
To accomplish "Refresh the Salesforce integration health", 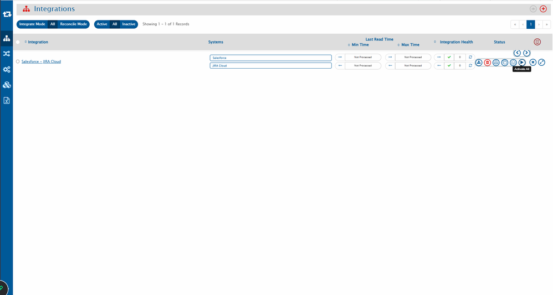I will [x=470, y=57].
